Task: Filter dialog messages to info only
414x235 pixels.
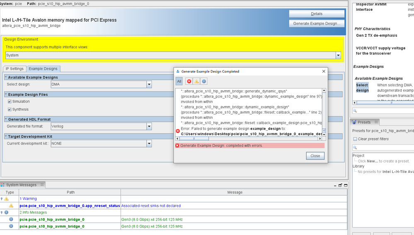Action: (x=204, y=82)
